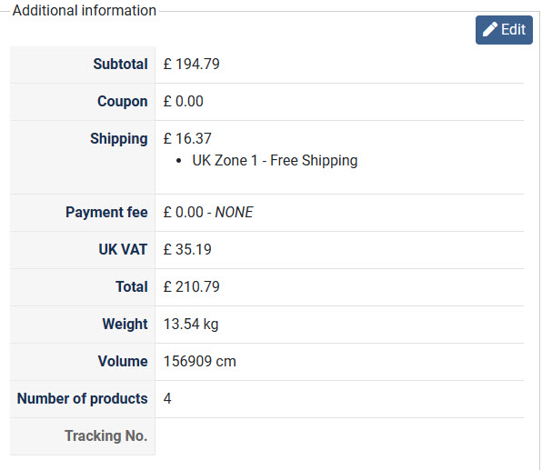Select the Subtotal value £ 194.79
542x470 pixels.
point(191,64)
